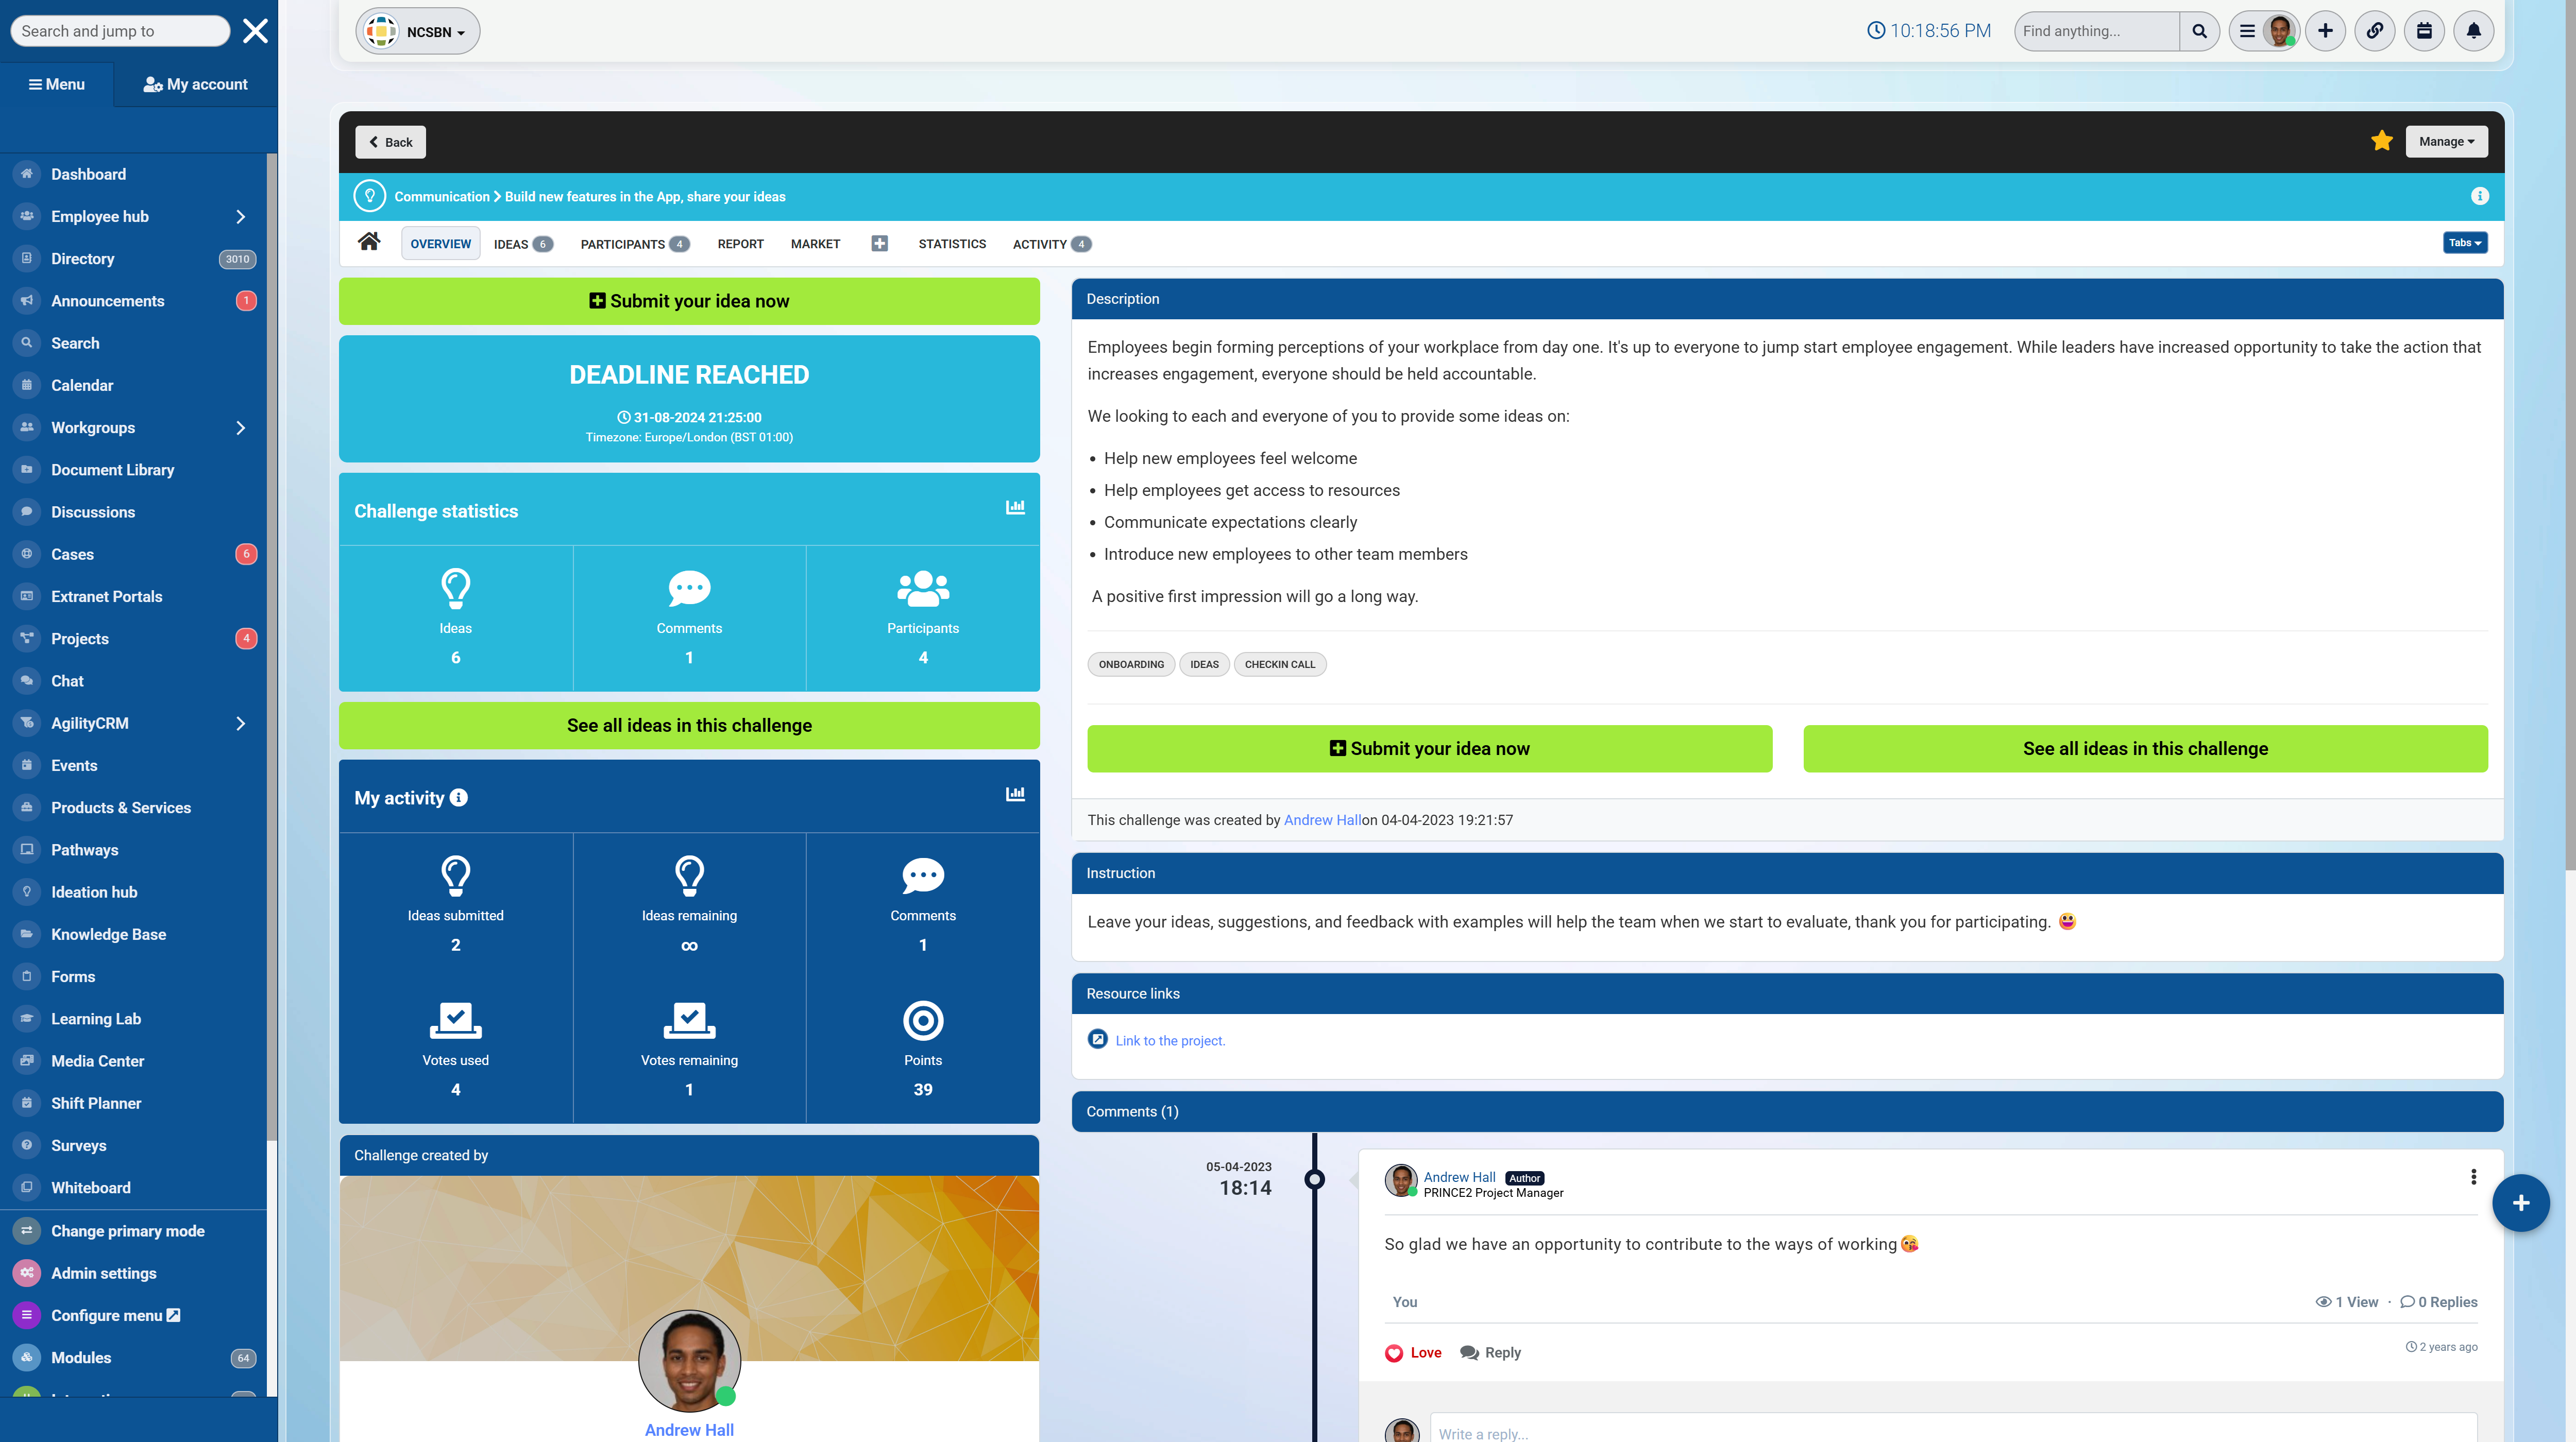Click the calendar icon in top bar
Image resolution: width=2576 pixels, height=1442 pixels.
pos(2424,31)
